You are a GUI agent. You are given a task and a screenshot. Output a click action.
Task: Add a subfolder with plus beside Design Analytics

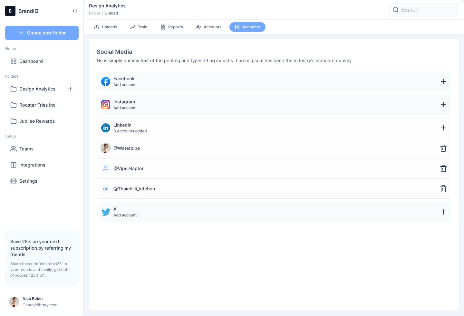(70, 89)
